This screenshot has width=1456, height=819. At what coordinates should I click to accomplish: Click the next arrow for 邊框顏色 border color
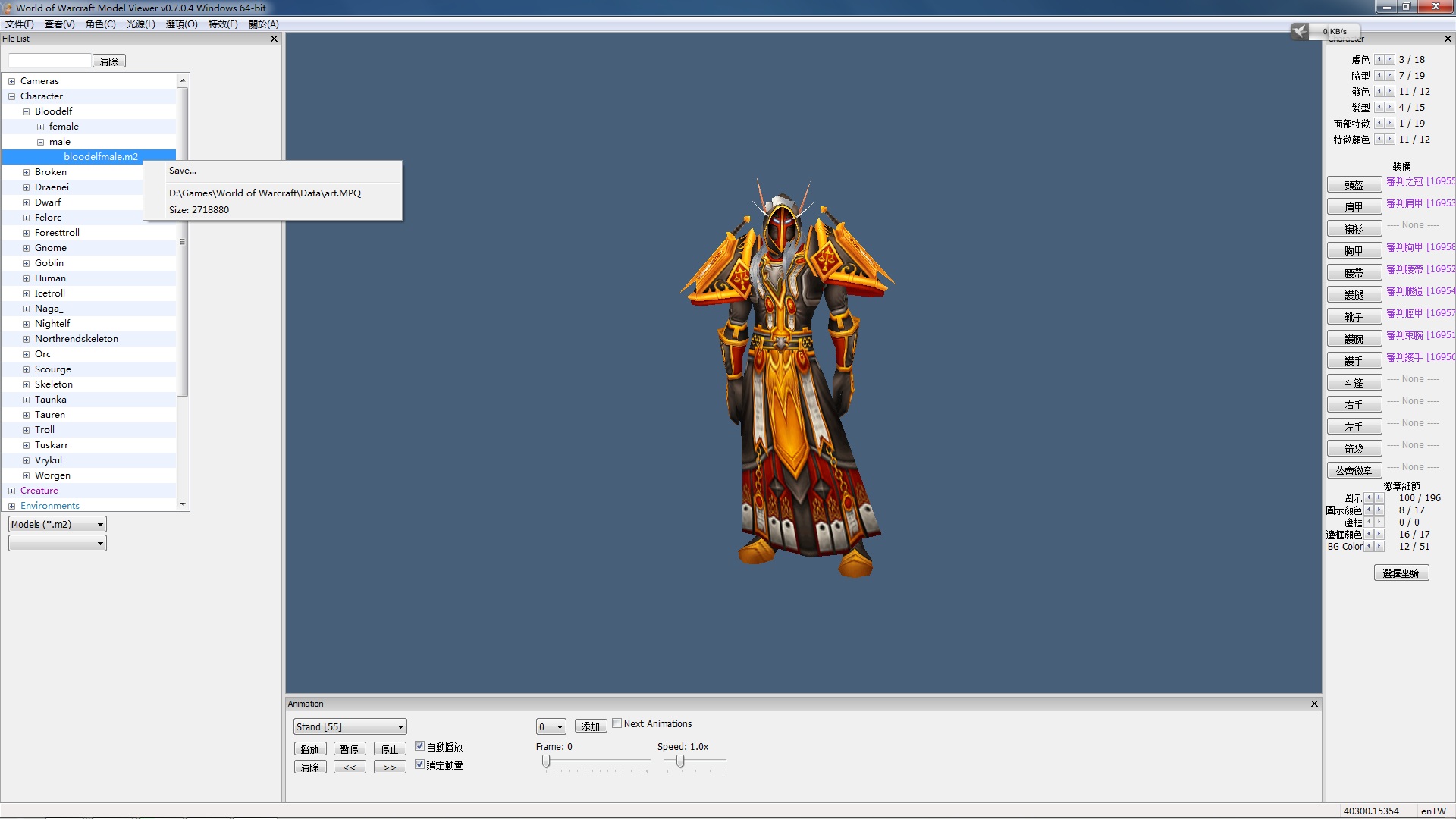coord(1379,535)
